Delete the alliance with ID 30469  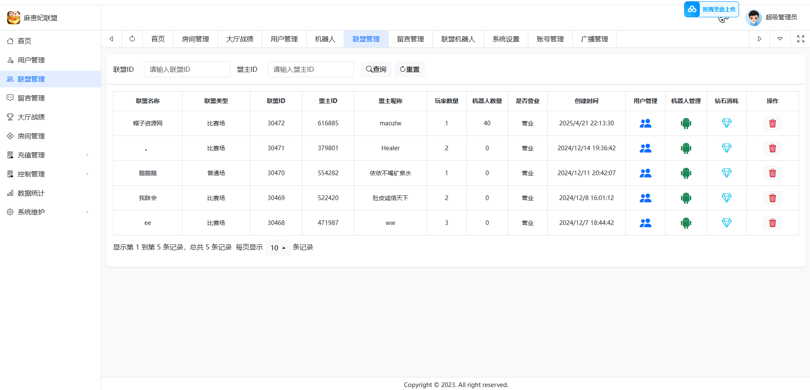click(772, 198)
